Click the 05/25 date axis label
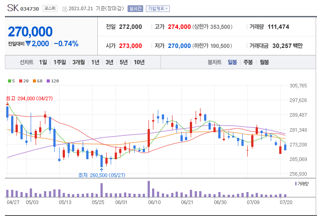Screen dimensions: 317x216 [x=98, y=202]
